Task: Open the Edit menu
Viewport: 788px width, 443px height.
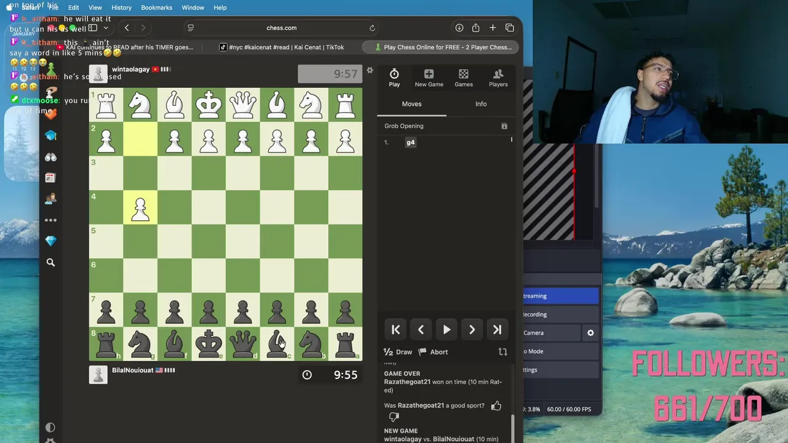Action: (73, 7)
